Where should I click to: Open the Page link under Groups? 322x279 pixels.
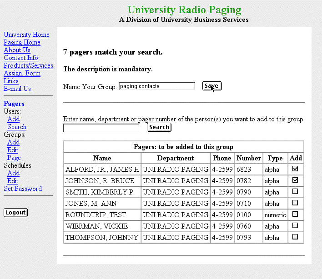14,158
